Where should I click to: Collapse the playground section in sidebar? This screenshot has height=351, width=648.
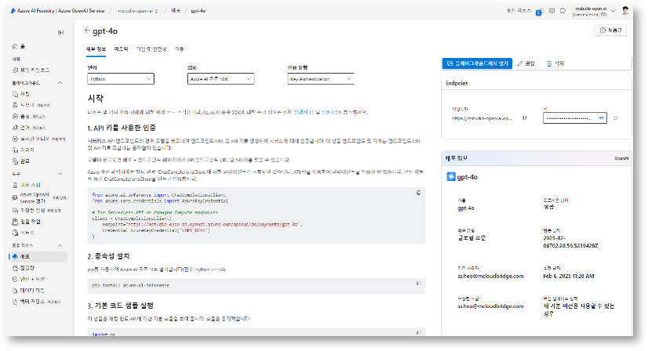coord(60,83)
